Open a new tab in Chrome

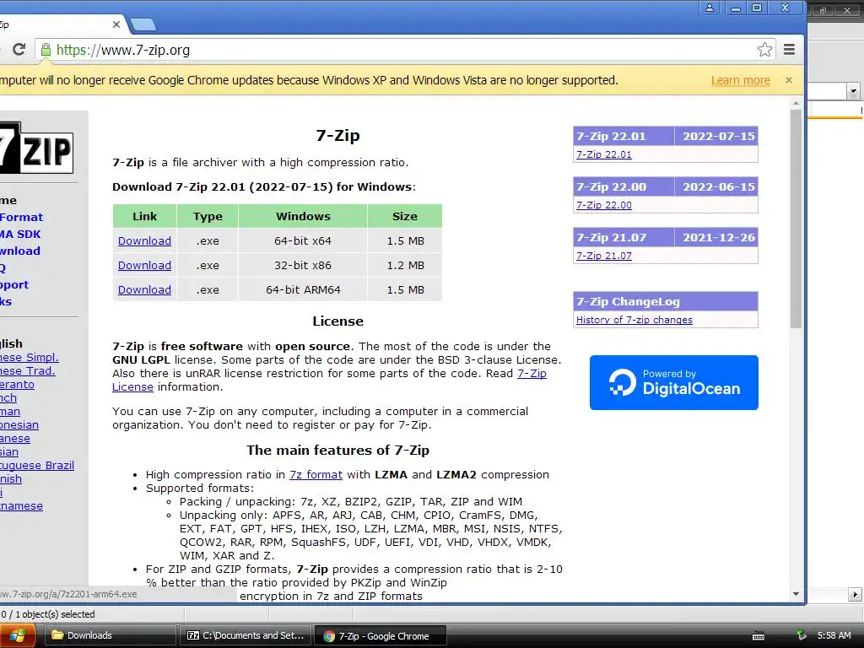point(143,24)
